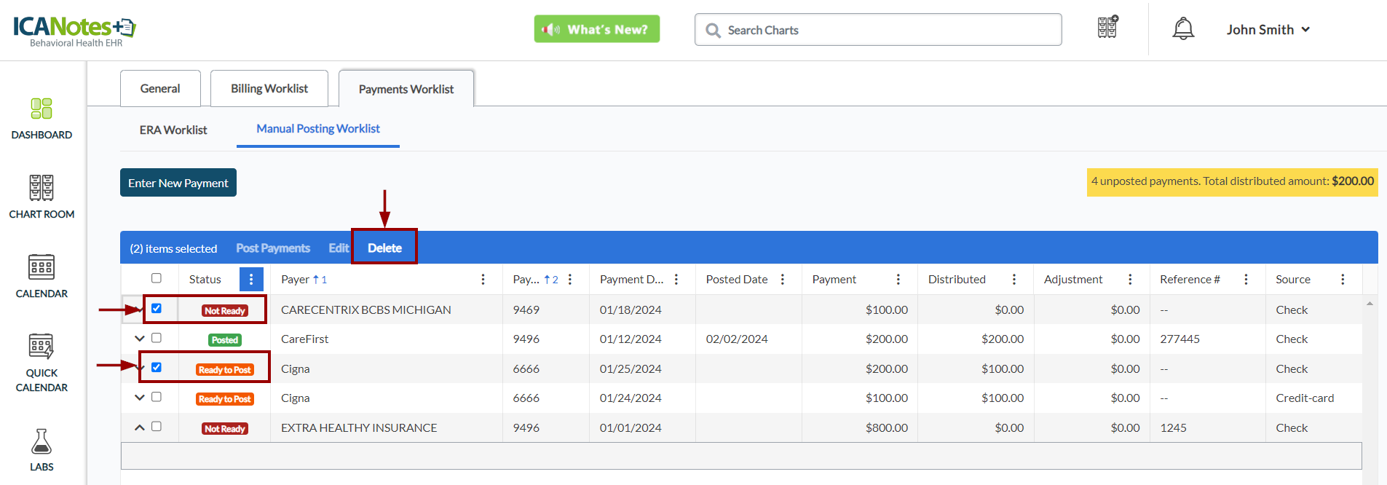
Task: Click the Enter New Payment button
Action: 178,183
